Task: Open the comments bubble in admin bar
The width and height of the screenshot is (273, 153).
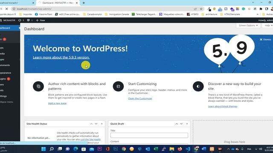Action: pyautogui.click(x=30, y=20)
